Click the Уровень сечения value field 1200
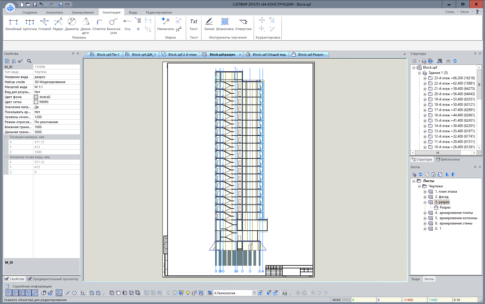Image resolution: width=485 pixels, height=304 pixels. click(x=56, y=117)
